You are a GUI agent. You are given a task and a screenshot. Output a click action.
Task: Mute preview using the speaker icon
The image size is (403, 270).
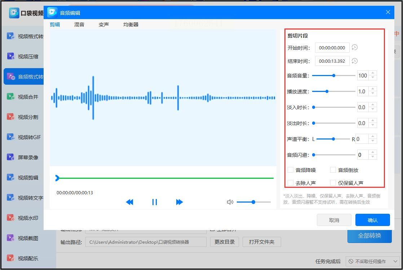tap(230, 202)
